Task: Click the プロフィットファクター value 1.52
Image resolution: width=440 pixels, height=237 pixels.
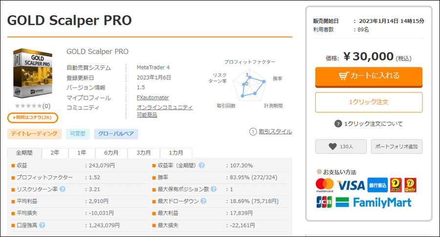Action: [x=94, y=177]
